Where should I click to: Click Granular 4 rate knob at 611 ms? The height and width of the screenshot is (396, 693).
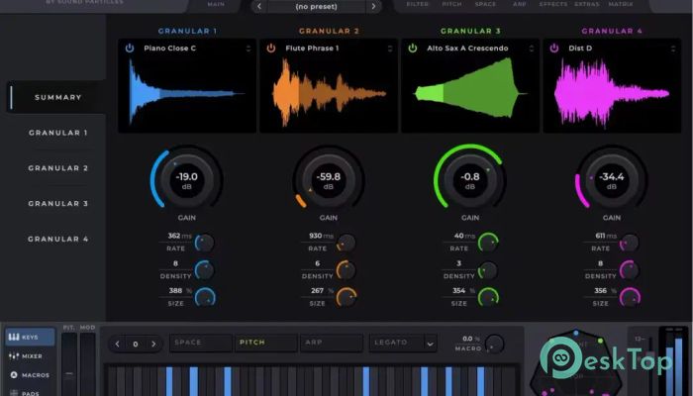pos(630,243)
